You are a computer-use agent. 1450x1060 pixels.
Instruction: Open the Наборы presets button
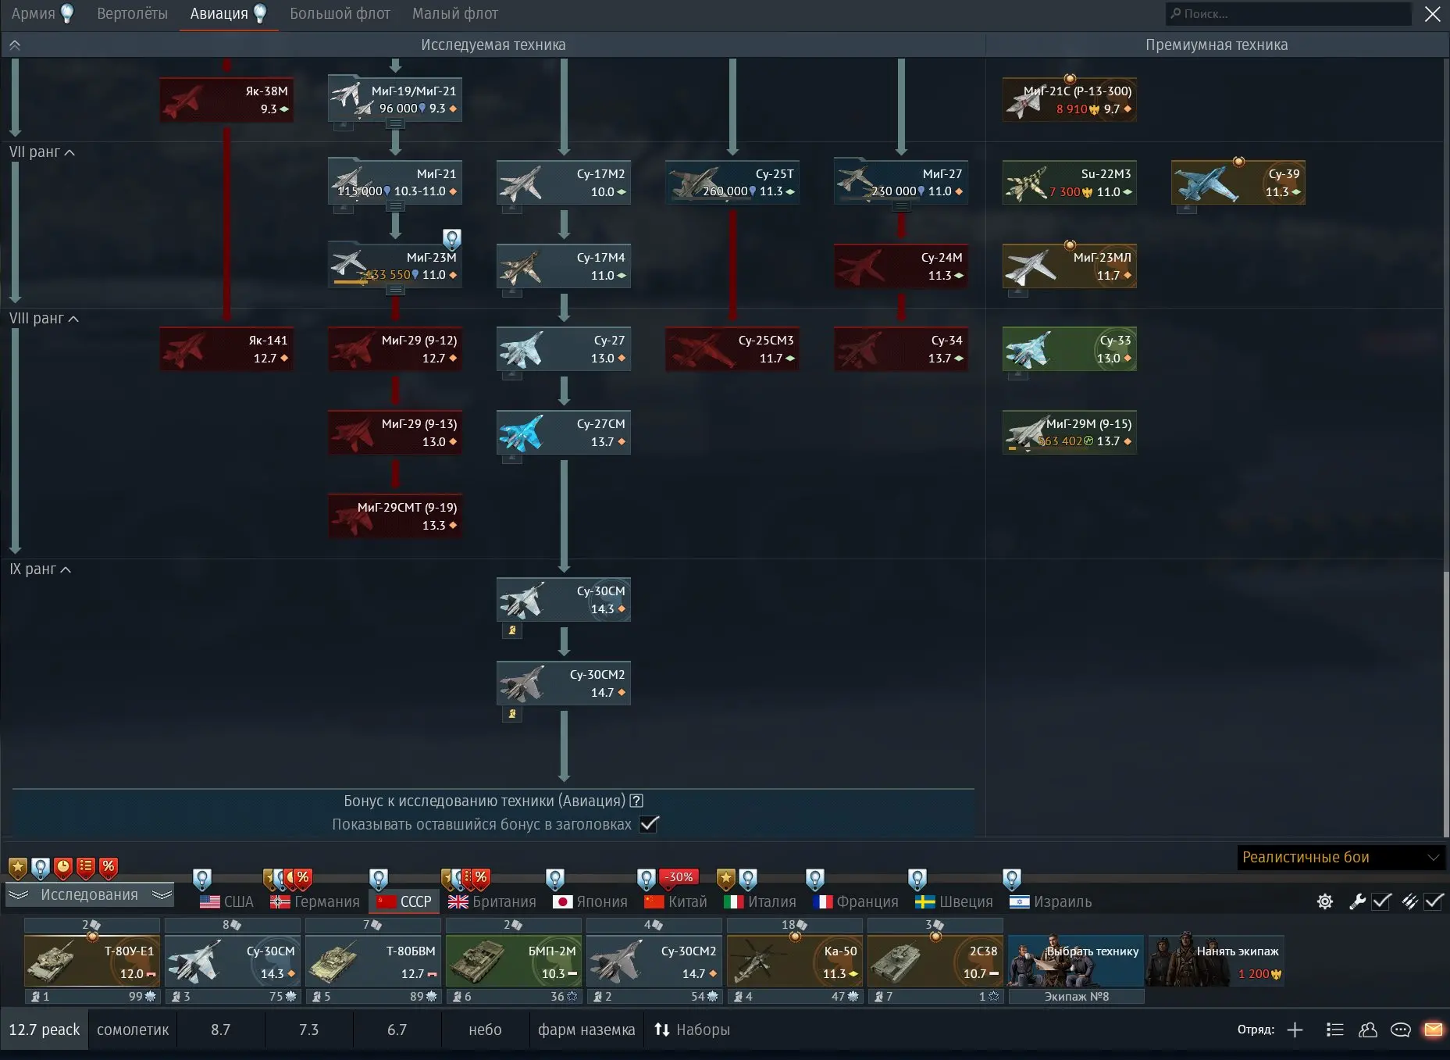[692, 1030]
